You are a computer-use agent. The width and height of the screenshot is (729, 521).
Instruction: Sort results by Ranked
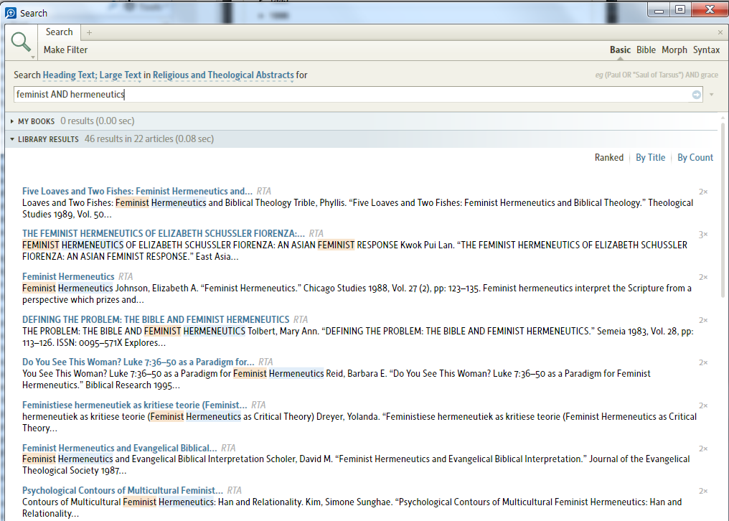click(x=609, y=158)
